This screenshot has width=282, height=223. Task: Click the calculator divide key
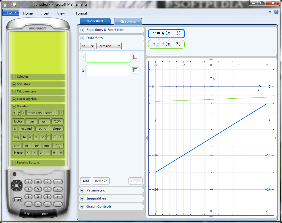click(x=58, y=182)
